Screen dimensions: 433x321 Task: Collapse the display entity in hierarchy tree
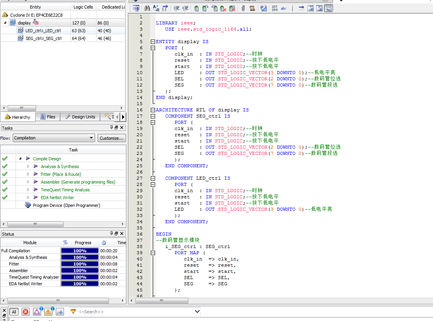pos(5,23)
